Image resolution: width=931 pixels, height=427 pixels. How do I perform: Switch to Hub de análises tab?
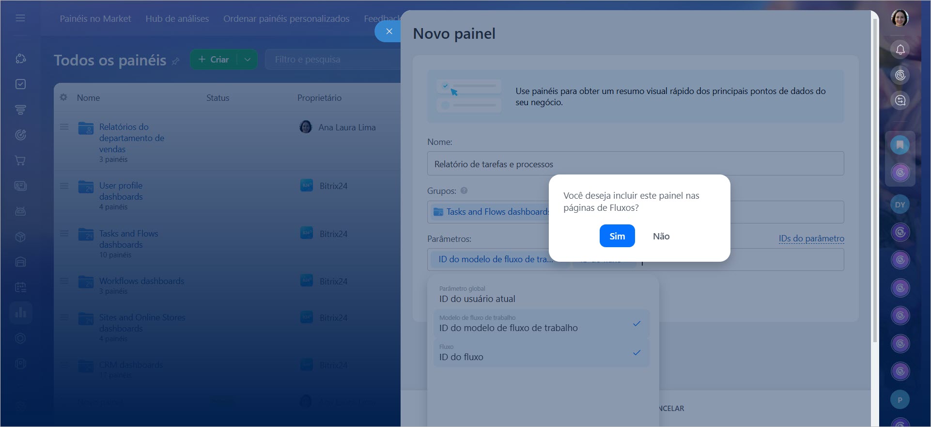(x=177, y=19)
